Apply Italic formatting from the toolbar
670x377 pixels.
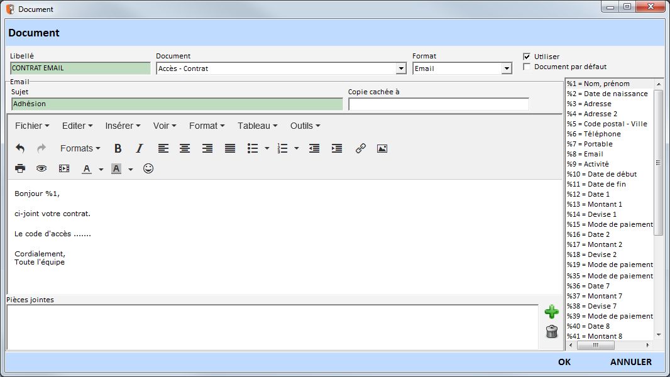coord(140,149)
